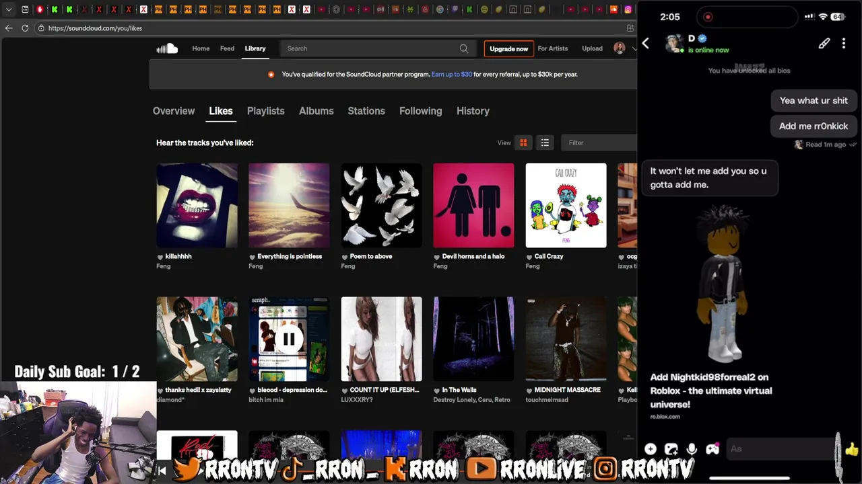
Task: Open the killahhhh track title
Action: click(x=178, y=257)
